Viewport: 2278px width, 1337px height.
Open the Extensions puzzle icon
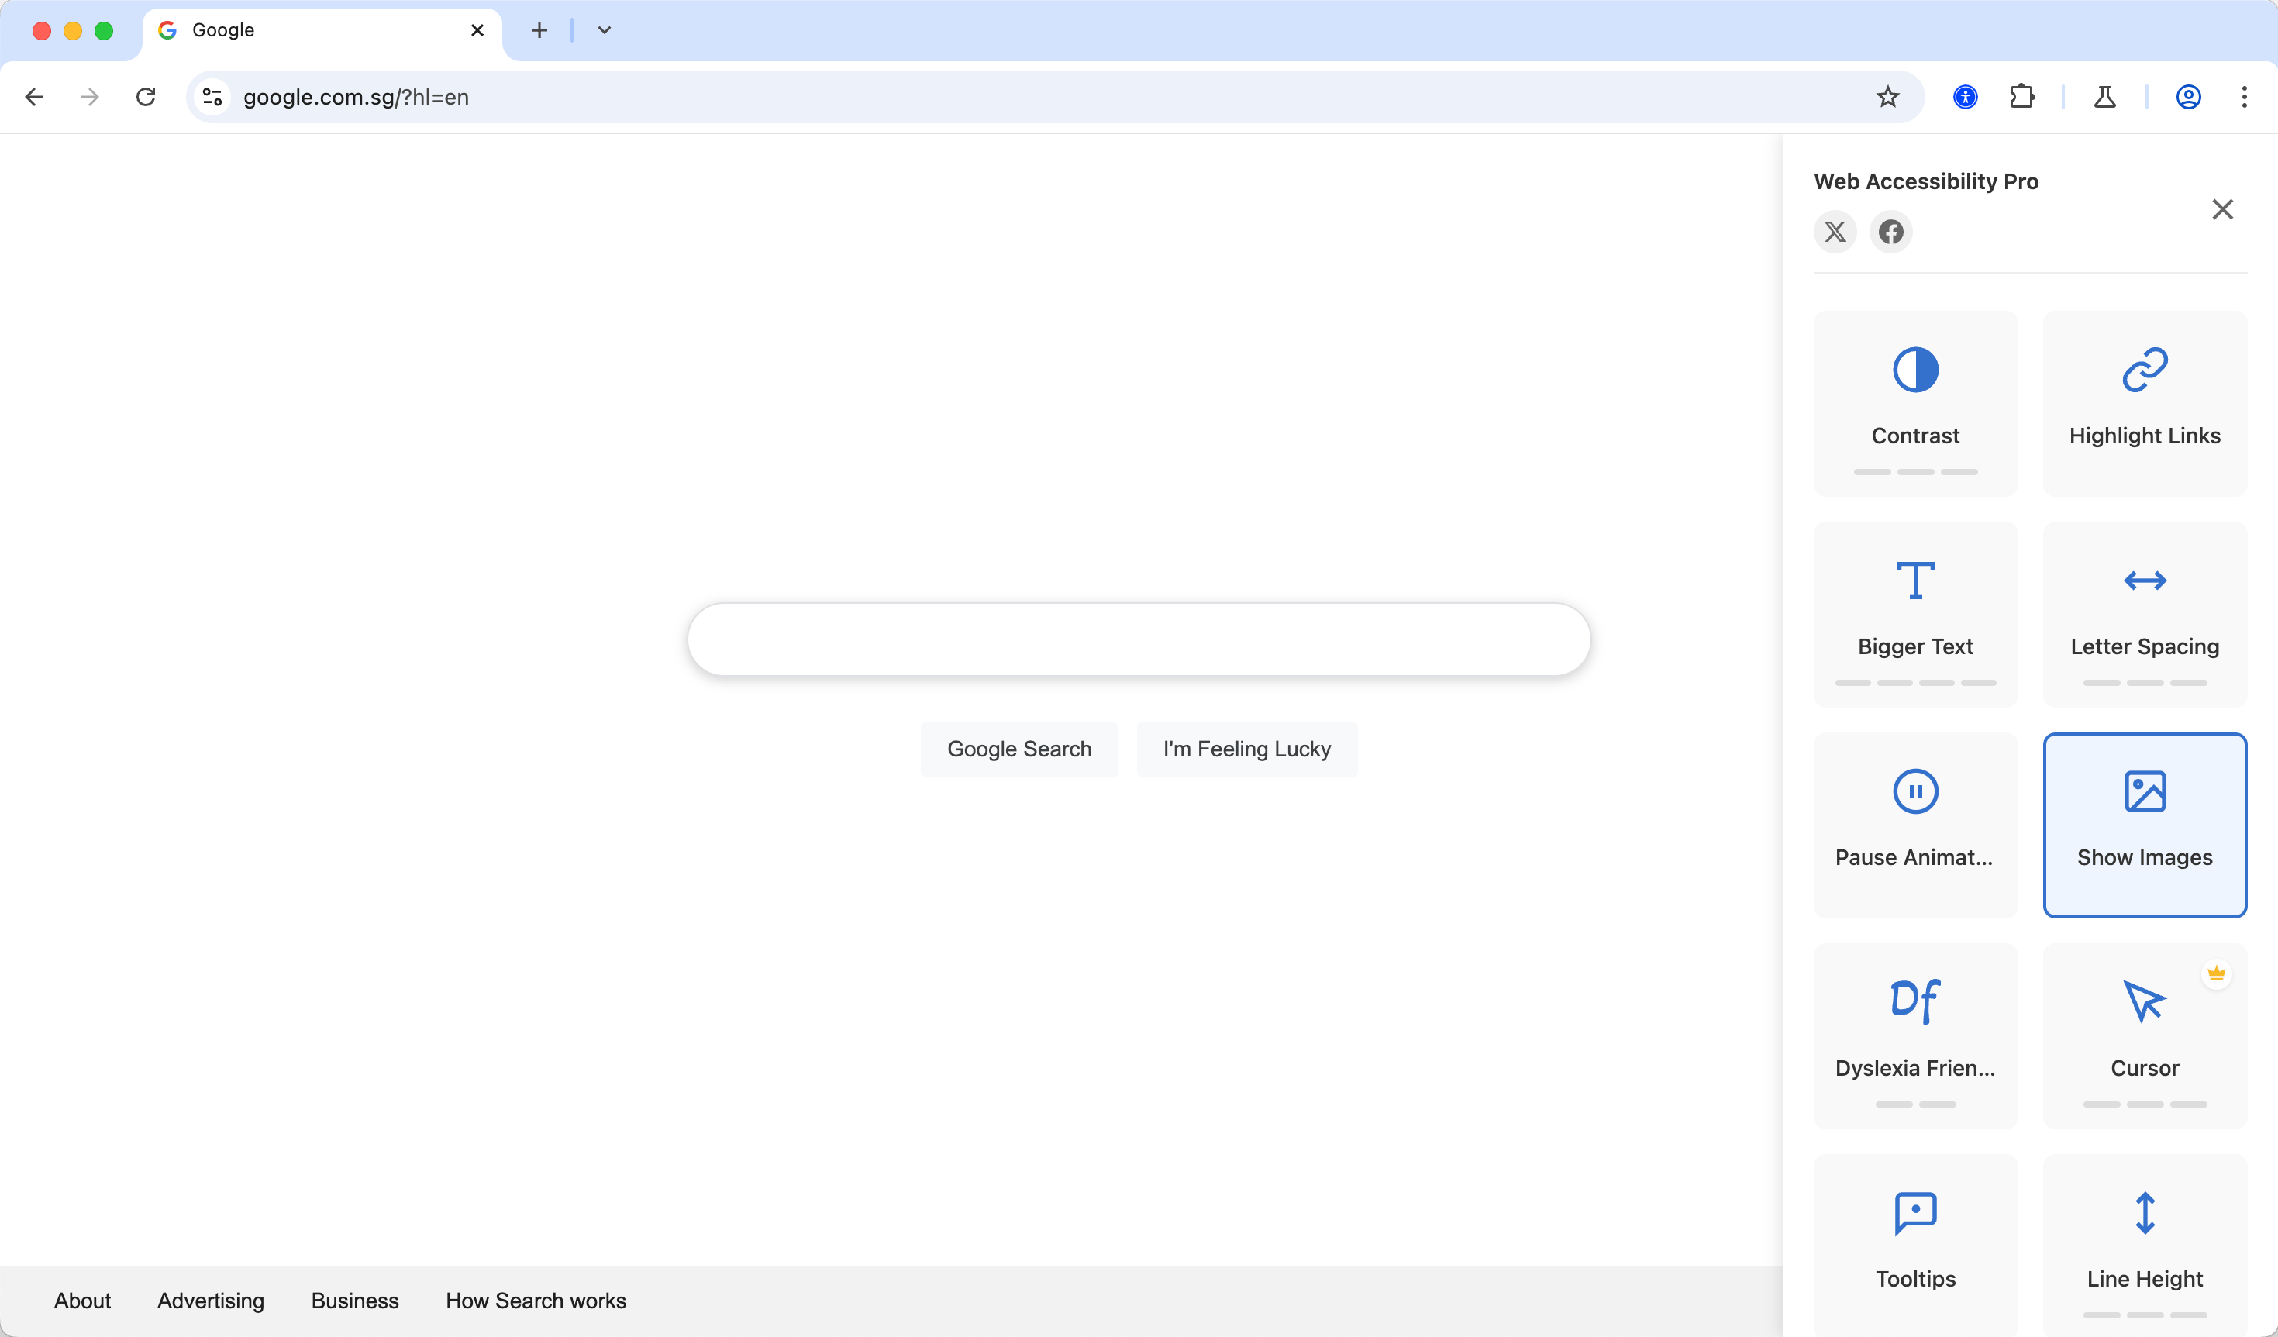(x=2022, y=97)
